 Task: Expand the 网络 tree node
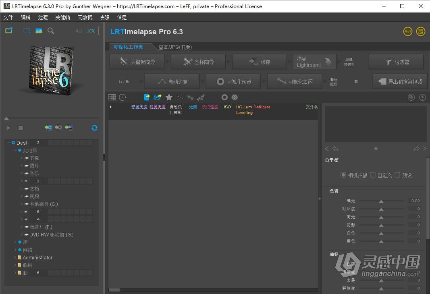(15, 250)
